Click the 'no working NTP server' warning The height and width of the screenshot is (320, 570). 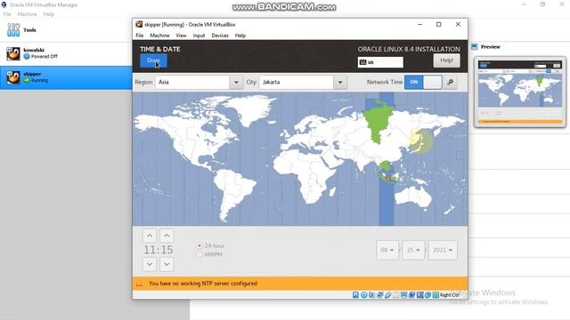coord(203,284)
